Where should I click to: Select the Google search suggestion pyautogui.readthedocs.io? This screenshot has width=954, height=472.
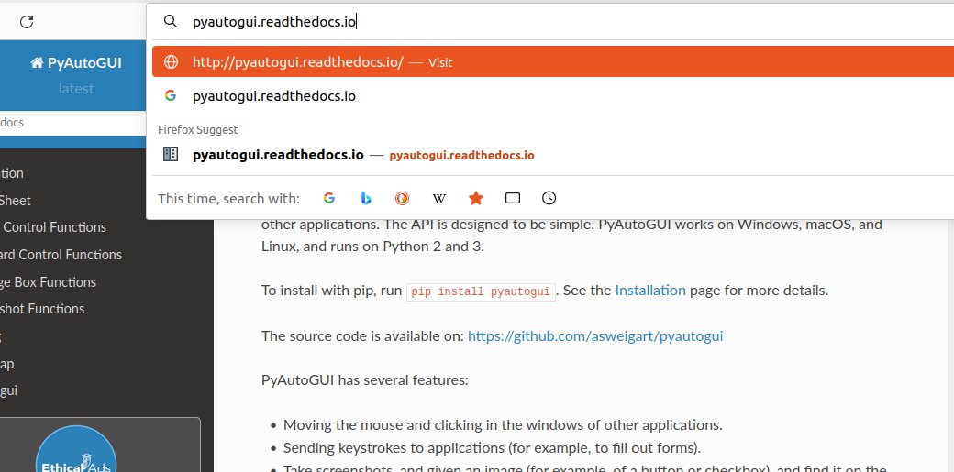pyautogui.click(x=553, y=96)
